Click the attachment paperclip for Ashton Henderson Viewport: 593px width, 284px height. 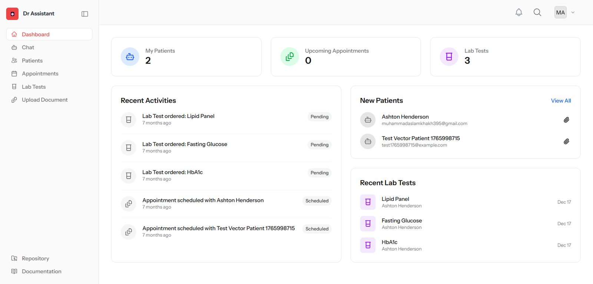click(x=566, y=120)
